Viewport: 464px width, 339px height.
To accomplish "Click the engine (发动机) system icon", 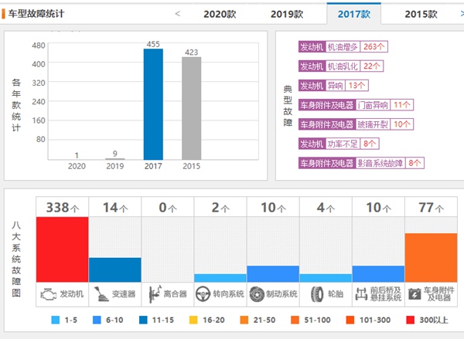I will pyautogui.click(x=48, y=293).
